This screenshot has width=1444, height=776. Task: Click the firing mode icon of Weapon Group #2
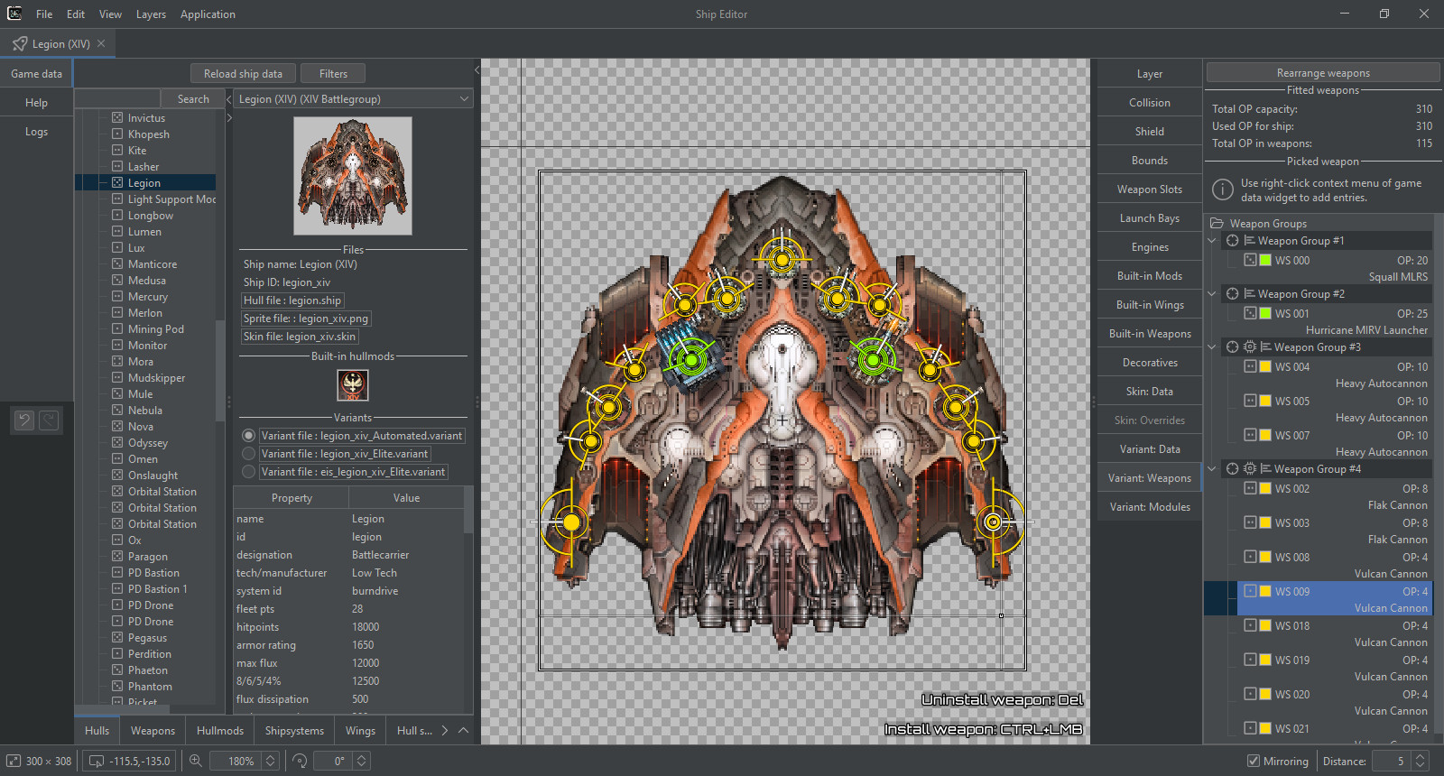pyautogui.click(x=1250, y=293)
